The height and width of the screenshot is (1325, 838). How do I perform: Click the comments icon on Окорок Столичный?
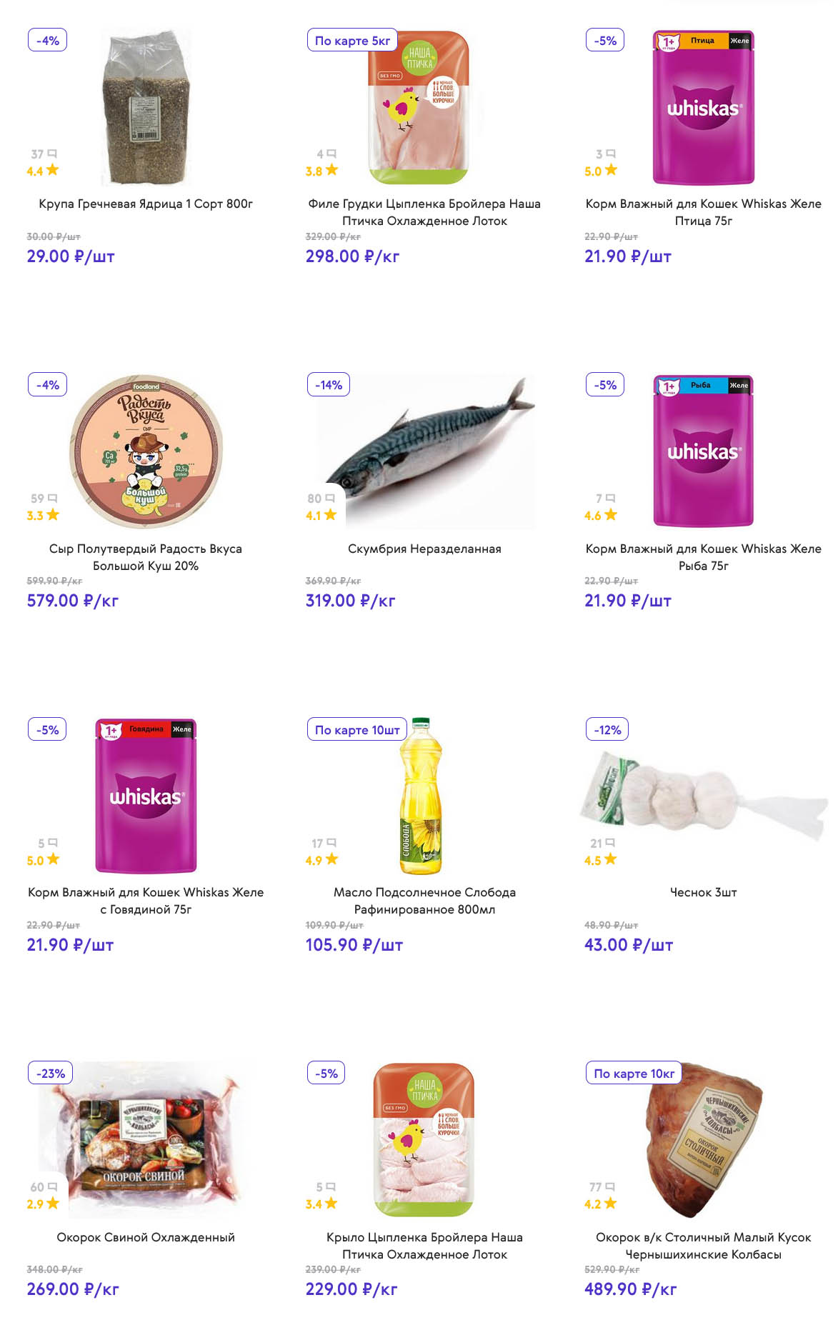click(610, 1186)
